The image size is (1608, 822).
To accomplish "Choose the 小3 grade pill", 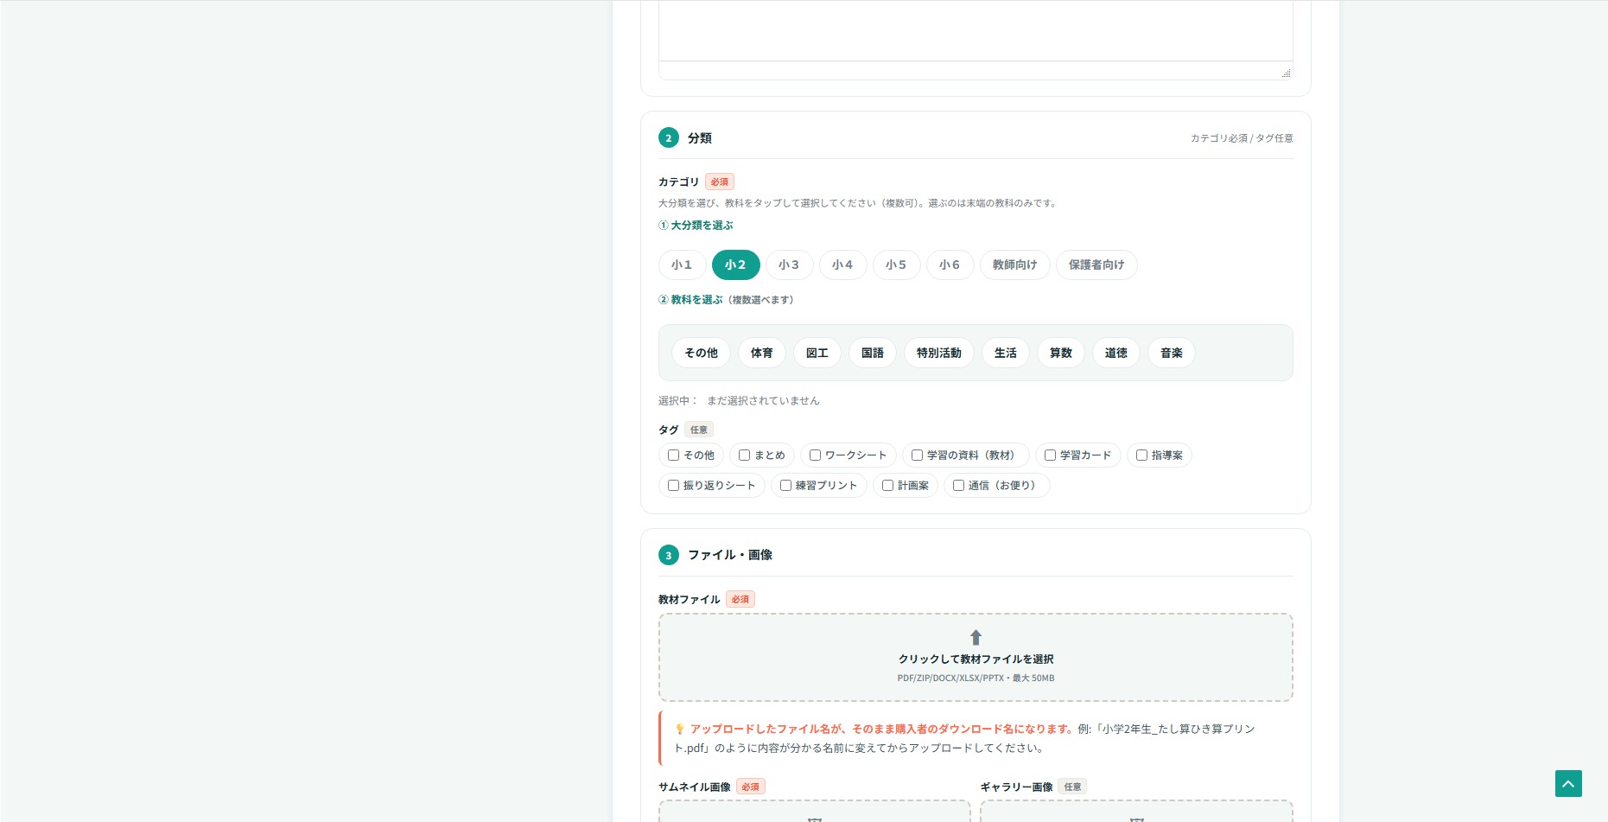I will (789, 264).
